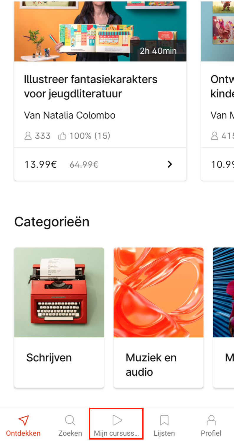The height and width of the screenshot is (441, 234).
Task: Open the Profiel person icon
Action: pyautogui.click(x=211, y=419)
